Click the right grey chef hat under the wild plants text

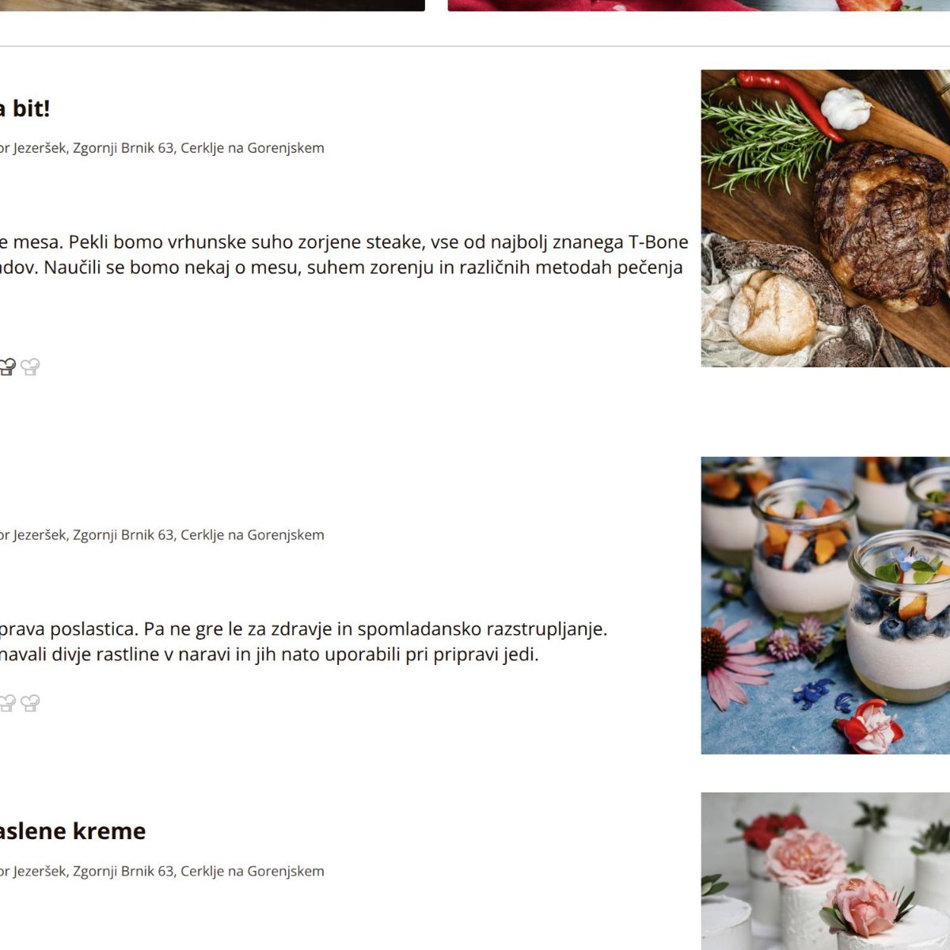tap(30, 703)
